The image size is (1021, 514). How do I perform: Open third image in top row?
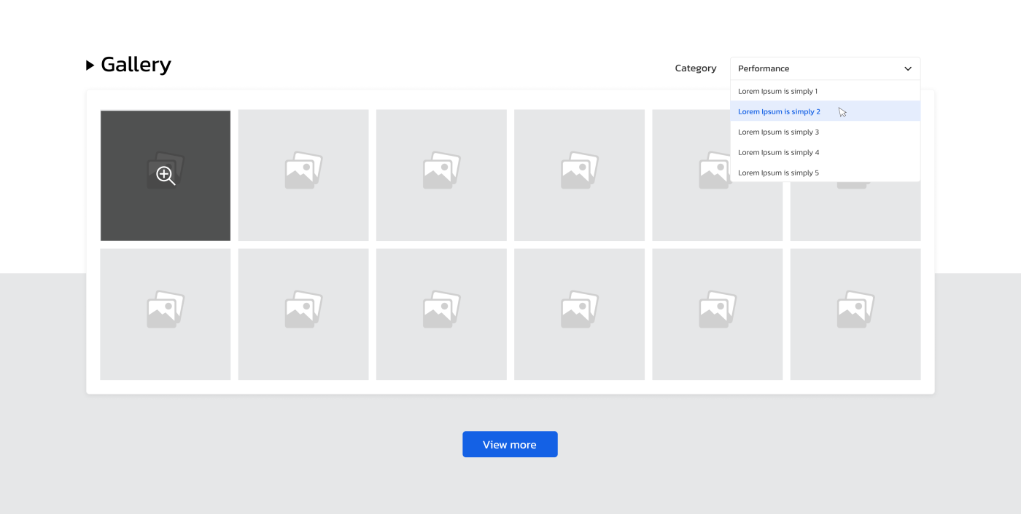(441, 175)
